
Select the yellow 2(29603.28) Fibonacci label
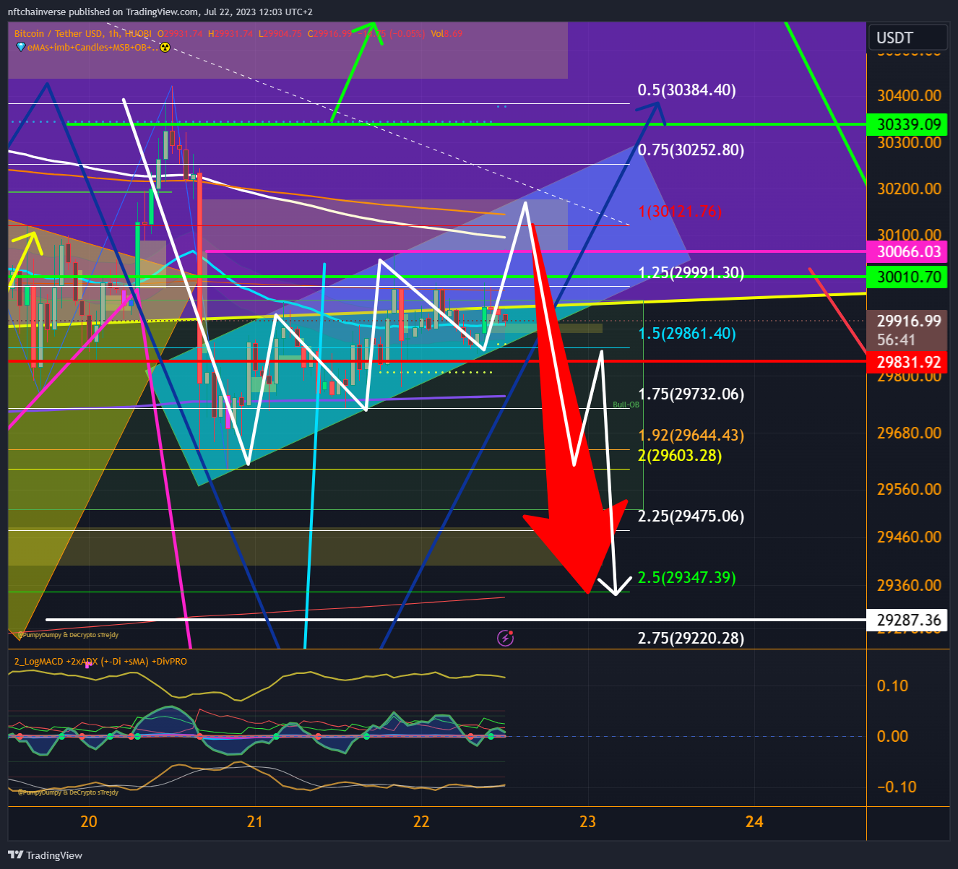[680, 456]
